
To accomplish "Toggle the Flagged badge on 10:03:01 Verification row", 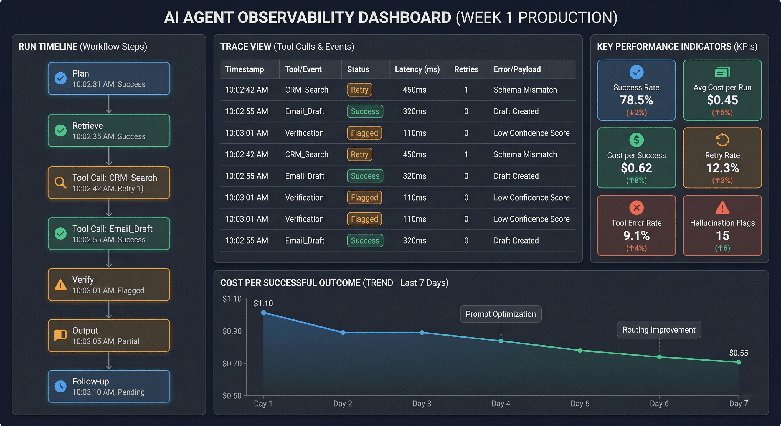I will tap(364, 133).
